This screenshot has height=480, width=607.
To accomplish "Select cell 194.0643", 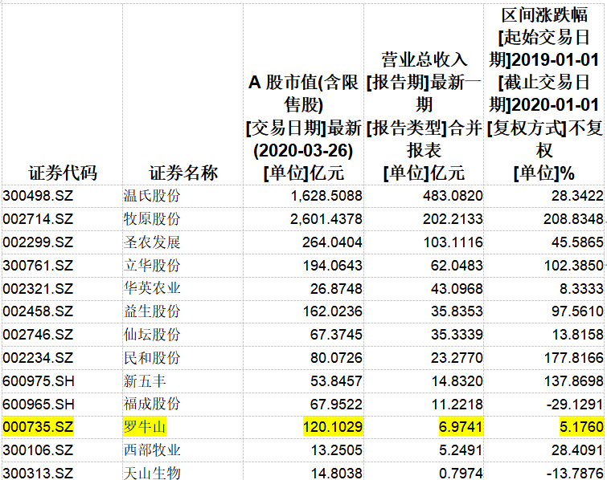I will 304,266.
